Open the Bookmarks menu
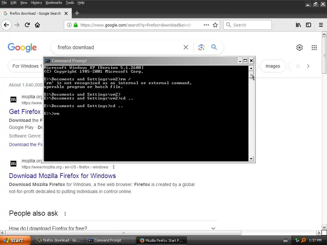The width and height of the screenshot is (327, 245). click(x=54, y=3)
